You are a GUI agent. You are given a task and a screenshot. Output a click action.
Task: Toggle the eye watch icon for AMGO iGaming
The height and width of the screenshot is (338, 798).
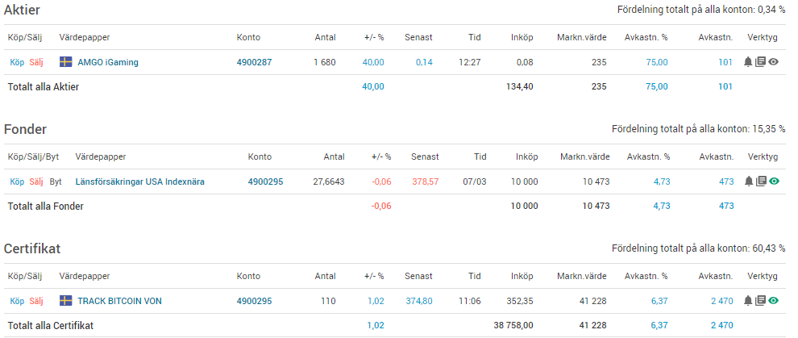(774, 62)
